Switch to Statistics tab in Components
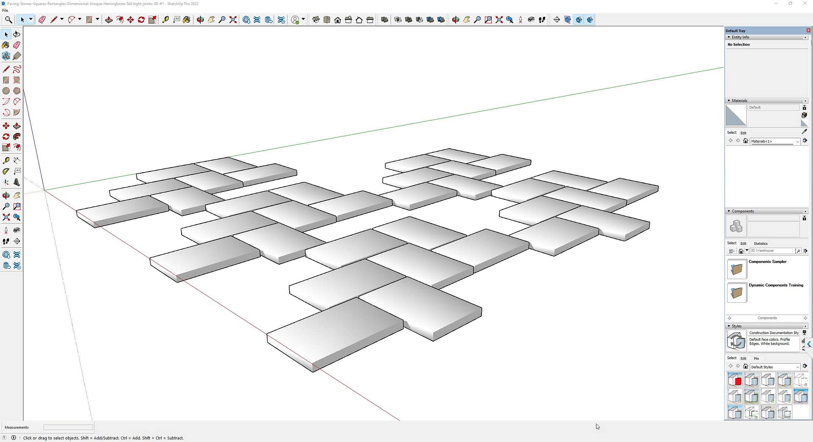The image size is (813, 442). pos(760,243)
